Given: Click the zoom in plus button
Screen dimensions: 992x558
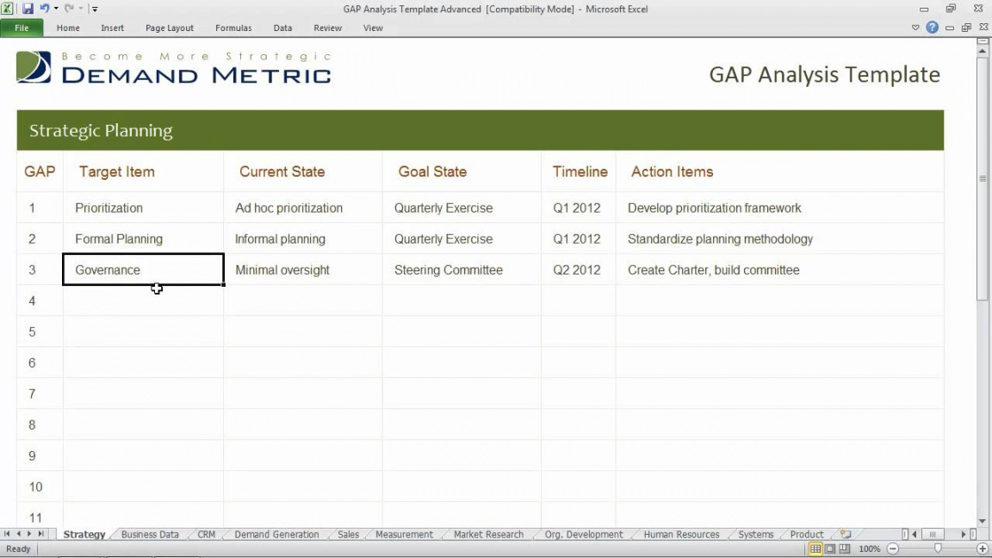Looking at the screenshot, I should [983, 549].
